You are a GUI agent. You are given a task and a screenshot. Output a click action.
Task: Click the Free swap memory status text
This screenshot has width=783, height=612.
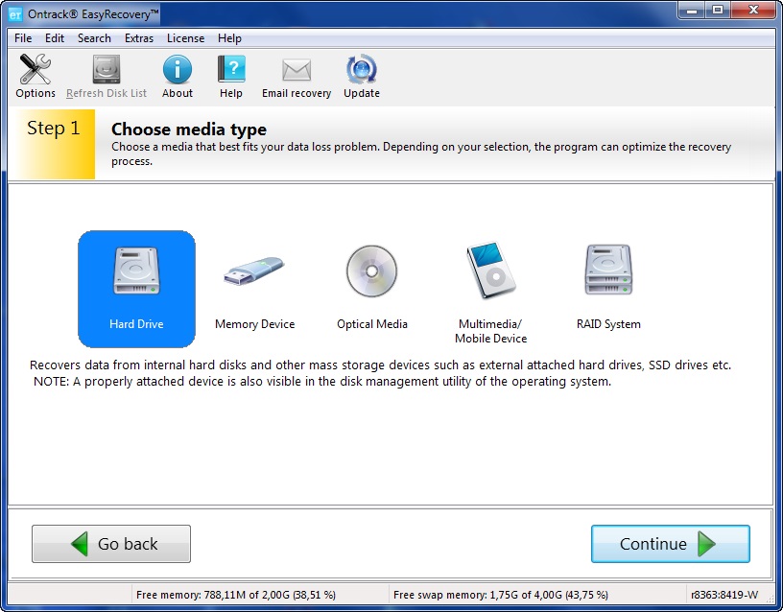pos(501,595)
